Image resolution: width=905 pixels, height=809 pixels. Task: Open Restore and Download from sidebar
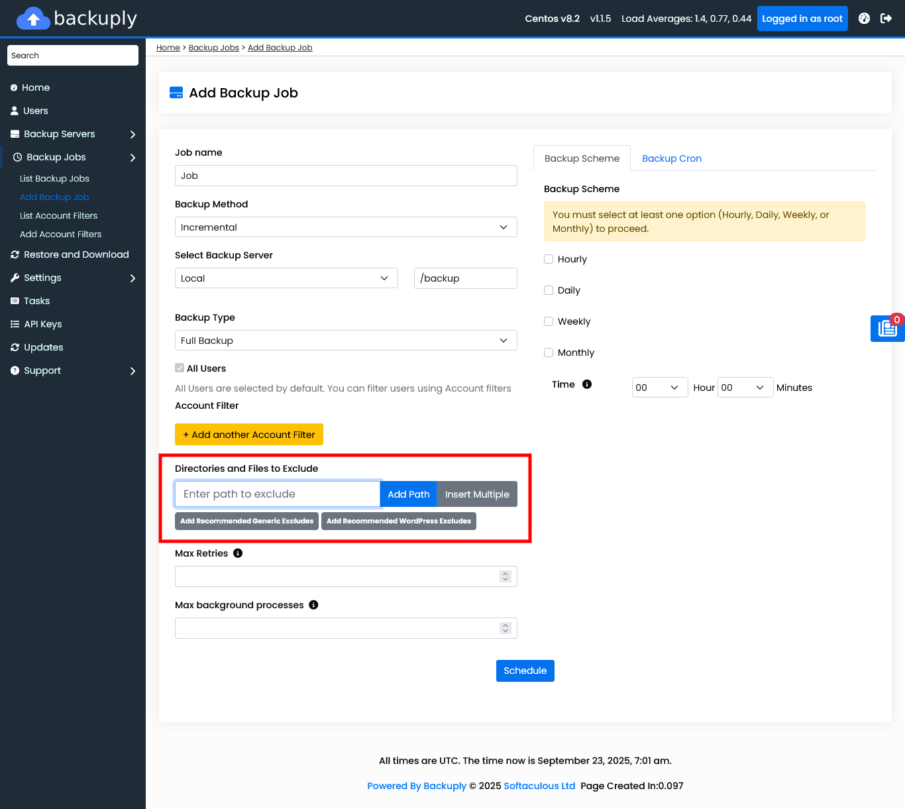[76, 254]
